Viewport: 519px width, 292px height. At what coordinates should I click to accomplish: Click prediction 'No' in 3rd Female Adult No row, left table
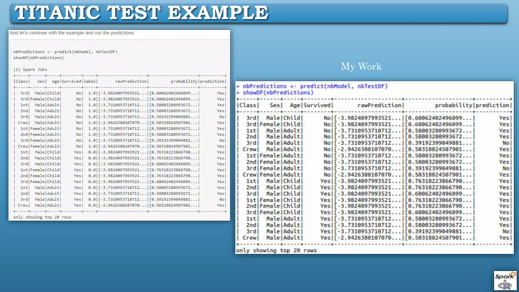tap(222, 140)
